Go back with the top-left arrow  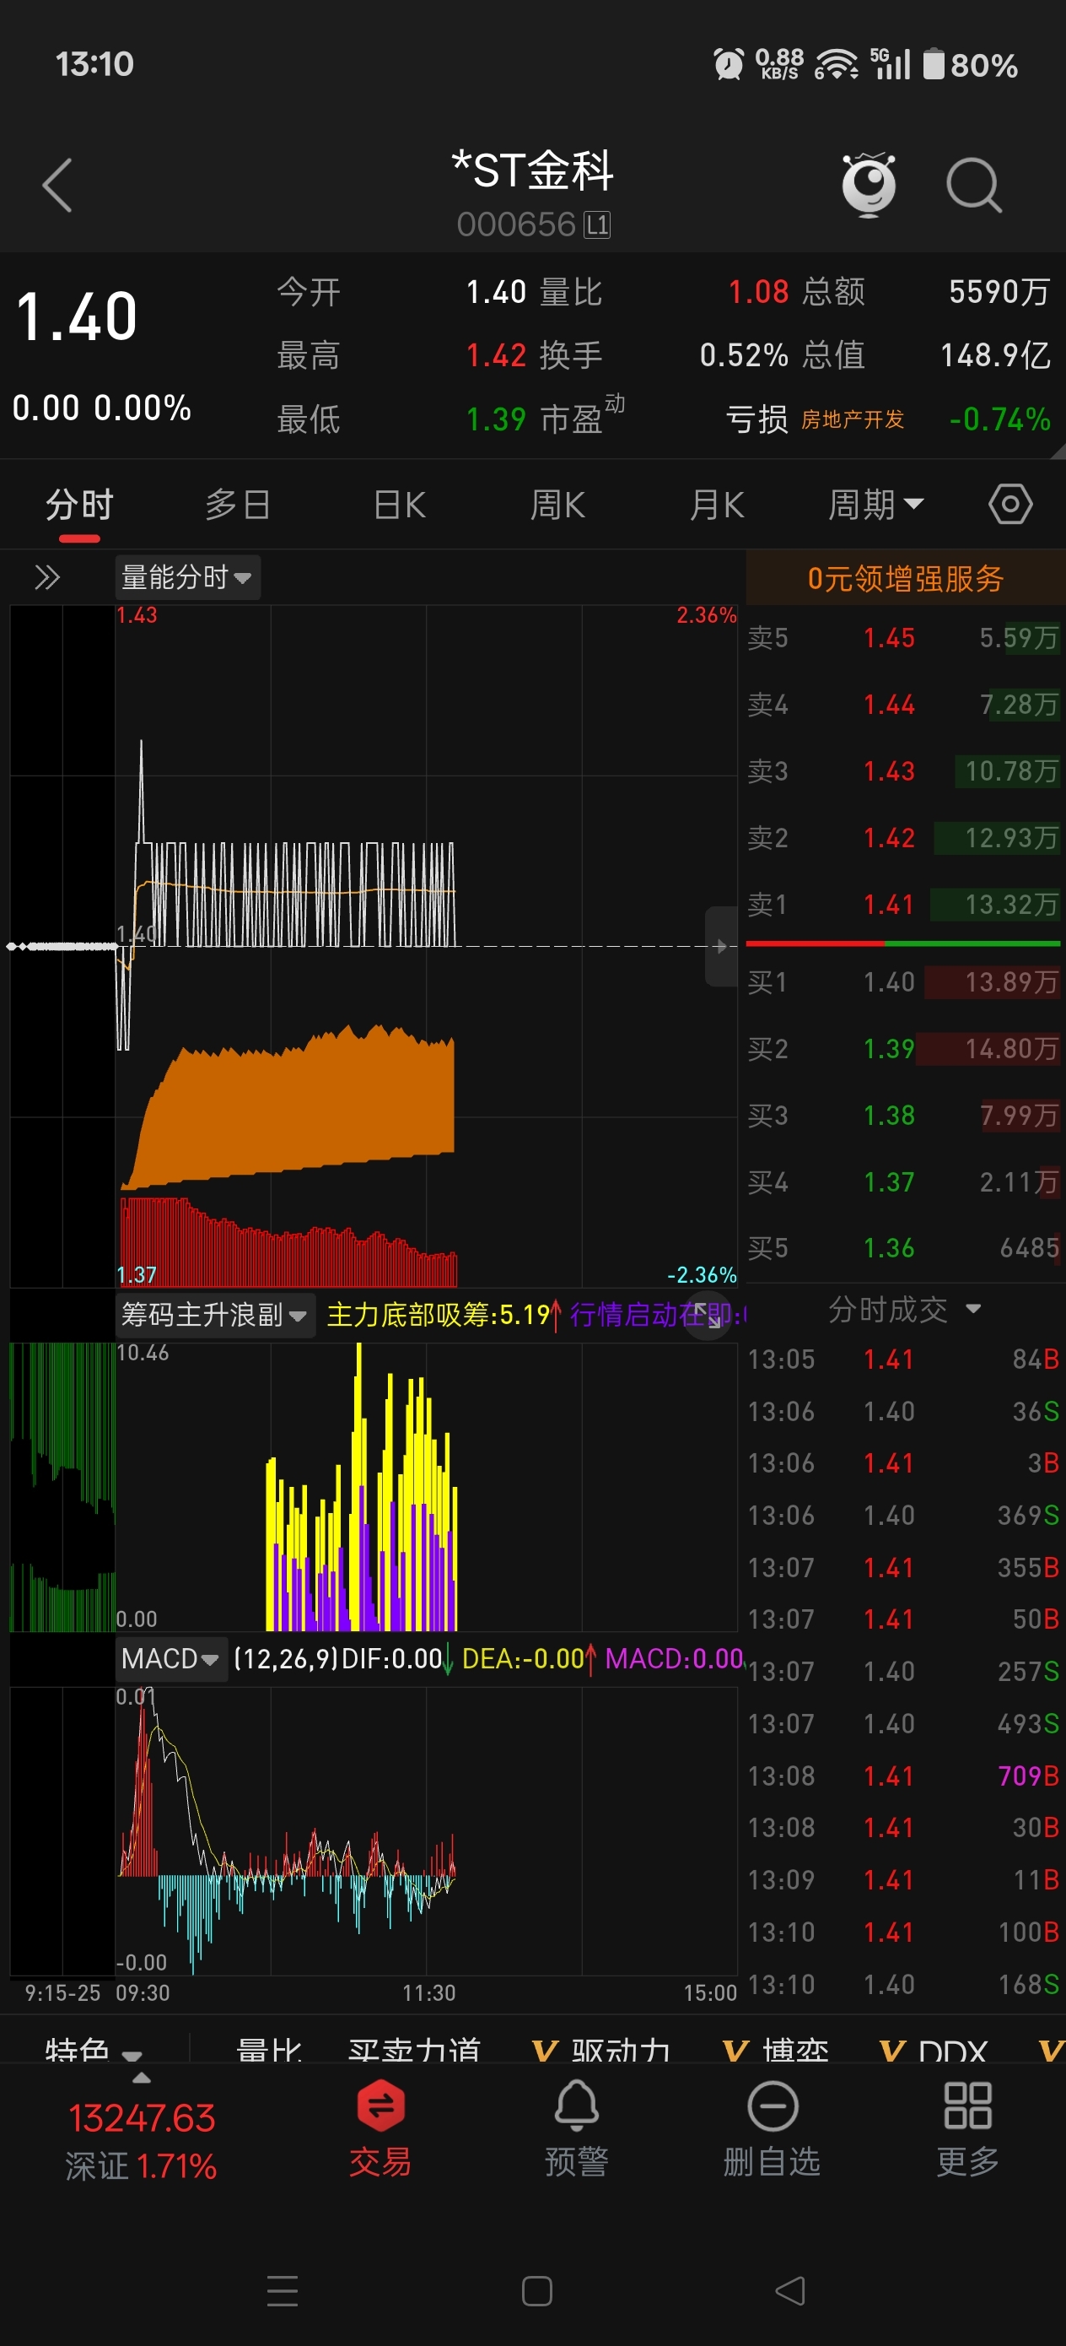tap(57, 186)
